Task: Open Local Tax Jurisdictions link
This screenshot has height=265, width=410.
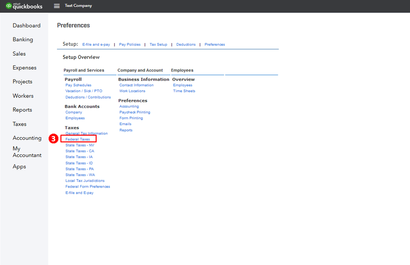Action: pyautogui.click(x=85, y=181)
